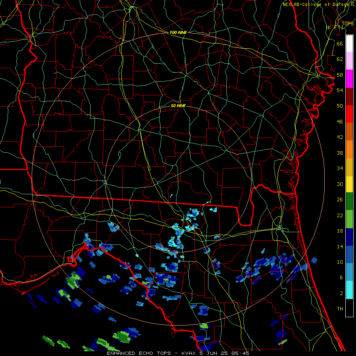Click the light pink legend swatch
Screen dimensions: 356x356
point(349,61)
